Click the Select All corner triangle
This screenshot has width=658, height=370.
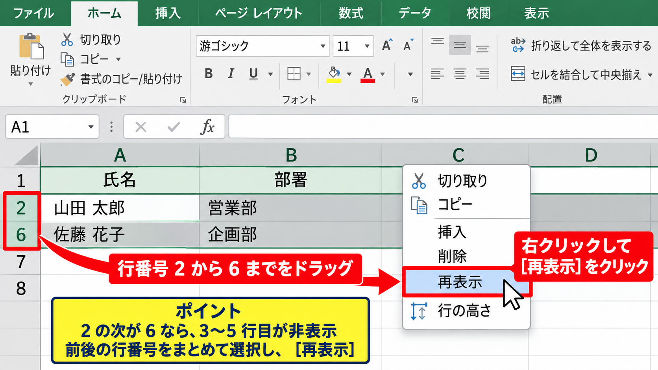click(27, 155)
